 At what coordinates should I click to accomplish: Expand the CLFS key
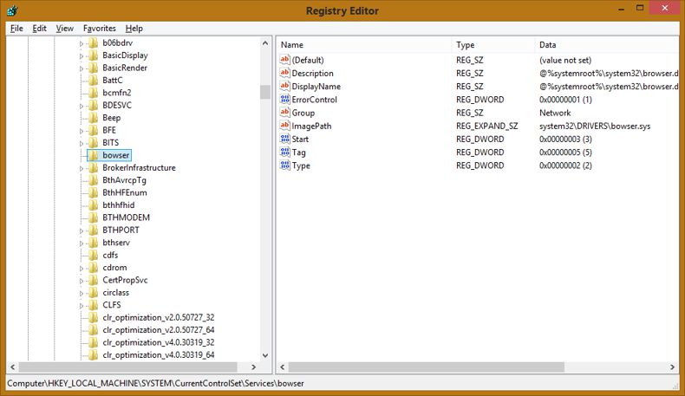tap(82, 306)
